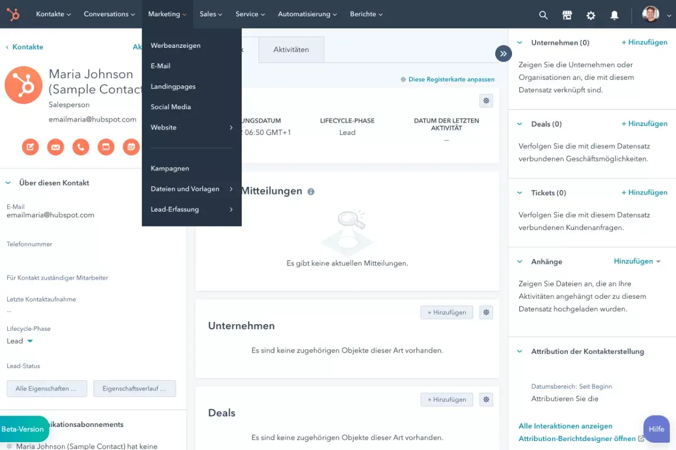Open the email icon for this contact
This screenshot has height=450, width=676.
click(55, 147)
